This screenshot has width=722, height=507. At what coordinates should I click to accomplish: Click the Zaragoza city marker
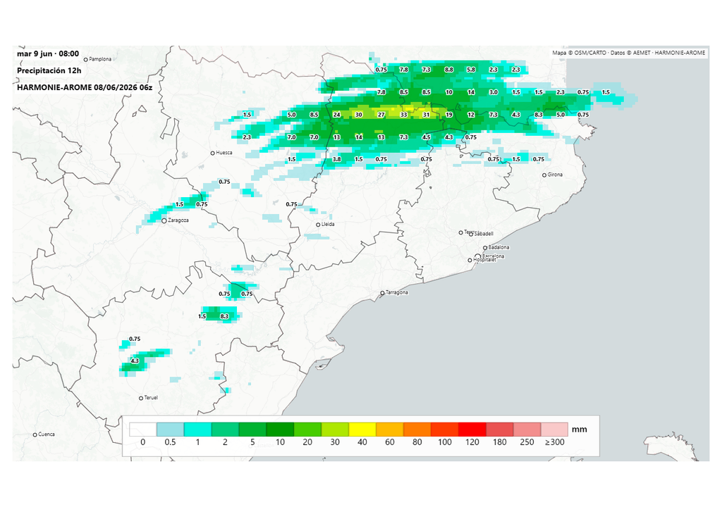click(164, 221)
